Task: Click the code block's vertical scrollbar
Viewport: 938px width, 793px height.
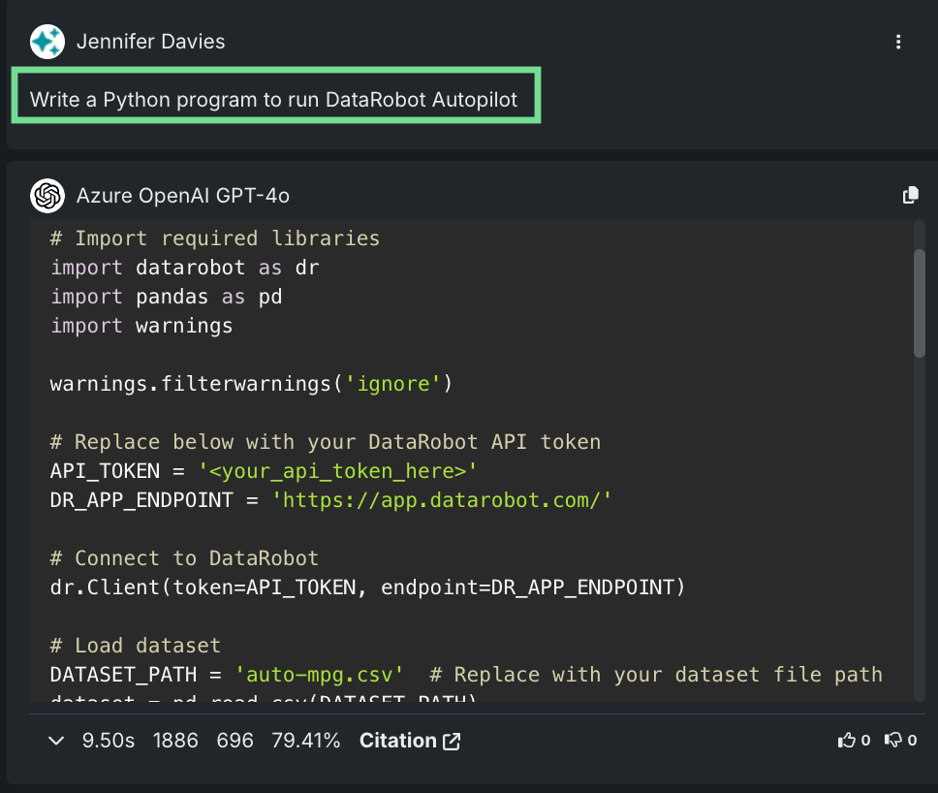Action: 919,302
